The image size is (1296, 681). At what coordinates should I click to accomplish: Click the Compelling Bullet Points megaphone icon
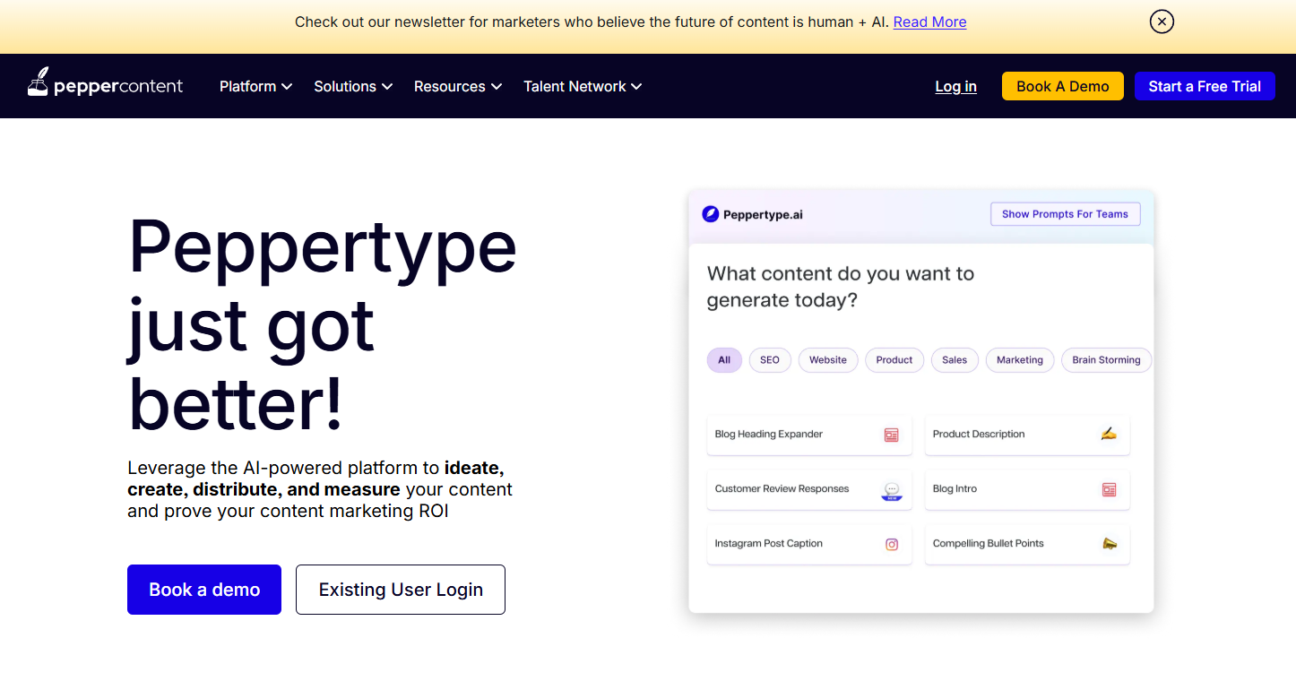(1109, 544)
